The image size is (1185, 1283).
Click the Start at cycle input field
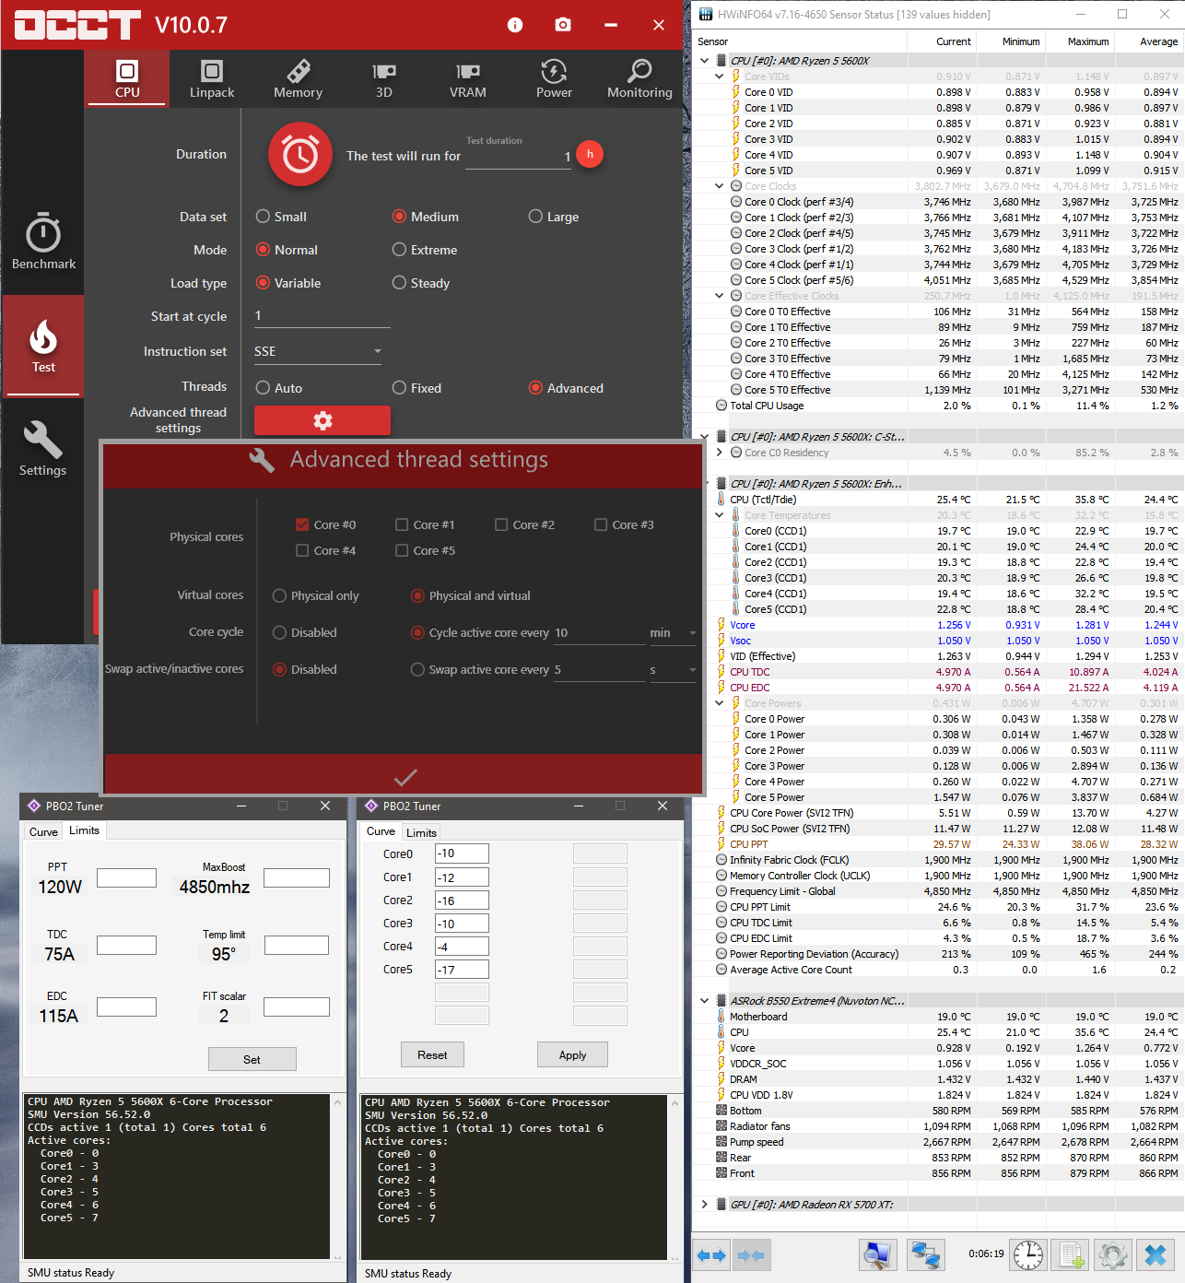(323, 316)
